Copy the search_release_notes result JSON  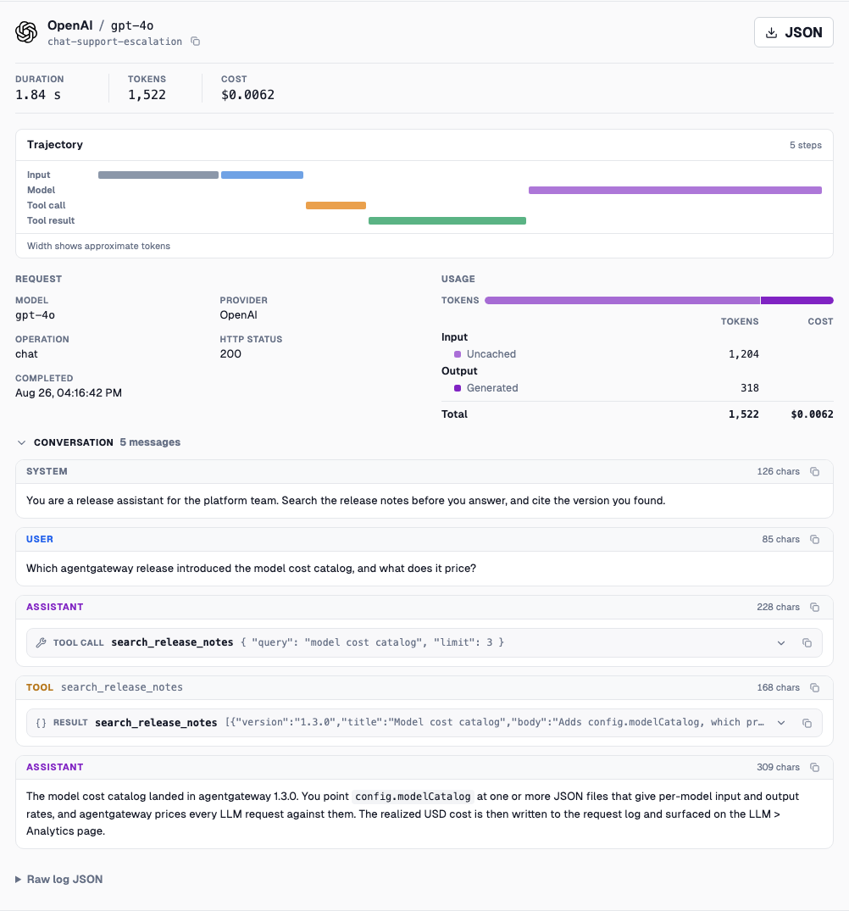pyautogui.click(x=807, y=723)
